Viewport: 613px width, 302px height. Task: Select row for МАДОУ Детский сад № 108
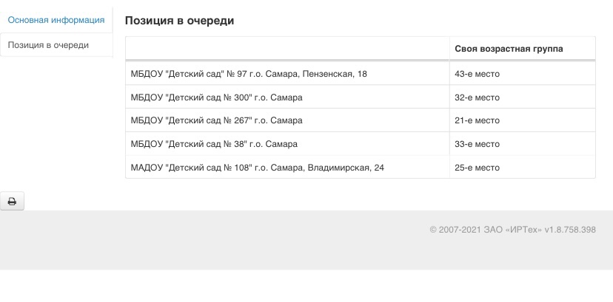pyautogui.click(x=361, y=168)
